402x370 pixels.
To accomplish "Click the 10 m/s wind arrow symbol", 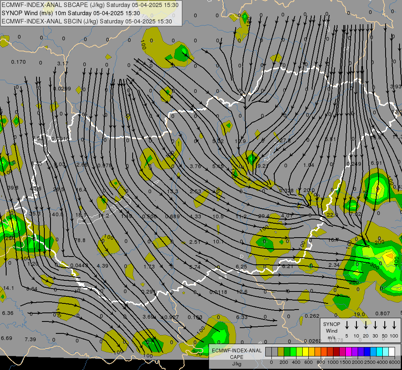I will 356,325.
